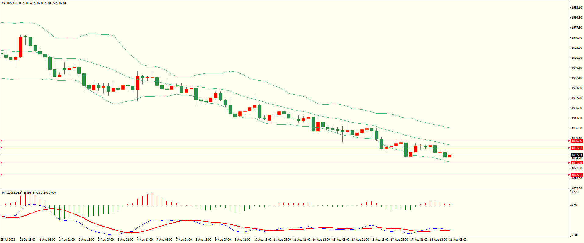Click the 1984.90 price scale label
584x243 pixels.
pos(577,18)
